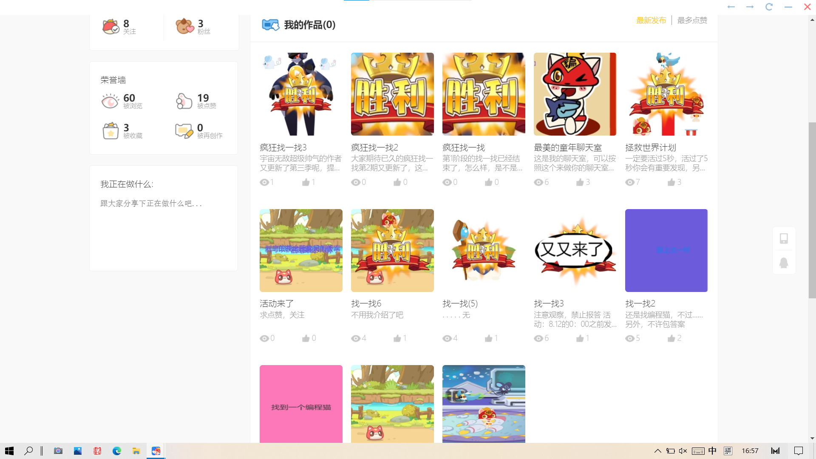Click the 找一找3 title link
This screenshot has height=459, width=816.
click(549, 303)
